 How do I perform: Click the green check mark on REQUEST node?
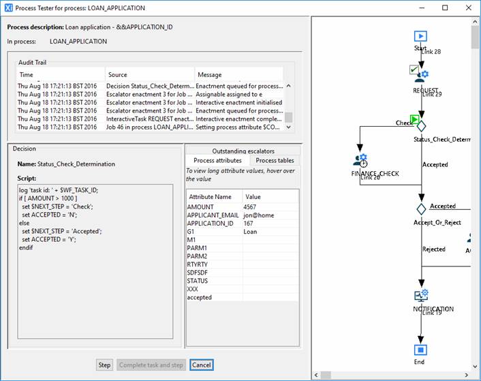[x=414, y=70]
